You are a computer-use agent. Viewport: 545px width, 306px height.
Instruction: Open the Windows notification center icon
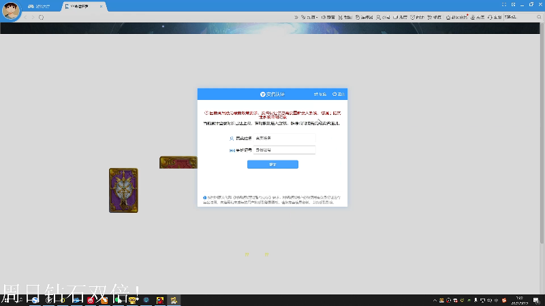click(537, 301)
